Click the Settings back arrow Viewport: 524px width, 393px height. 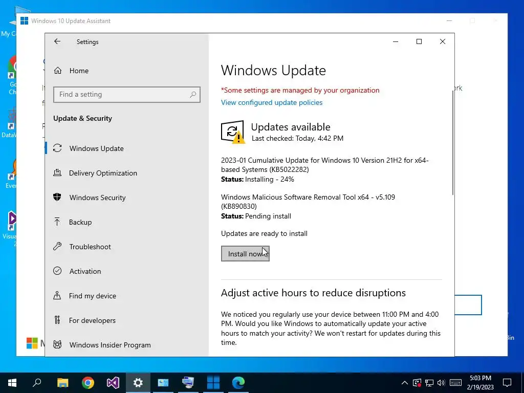pyautogui.click(x=57, y=41)
